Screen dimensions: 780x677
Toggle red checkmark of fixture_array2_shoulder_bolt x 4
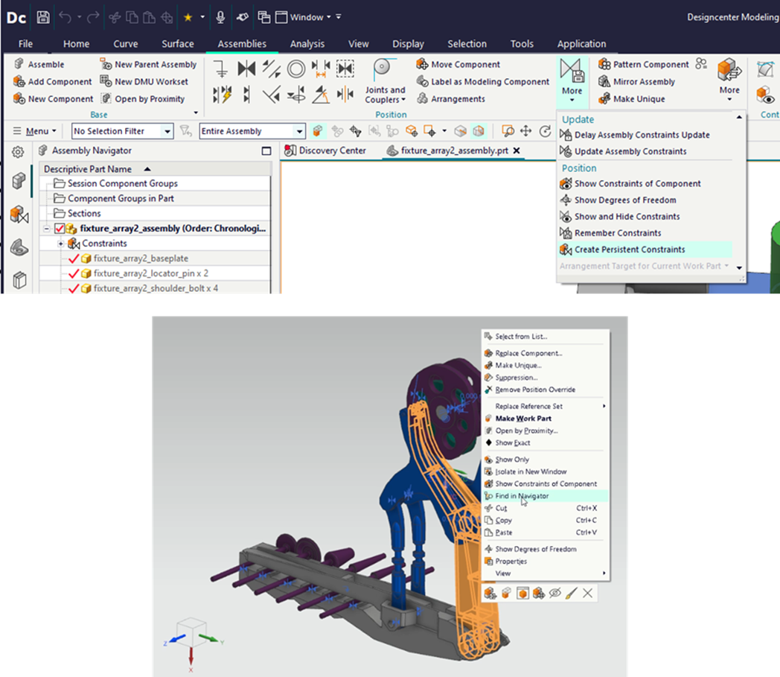(74, 288)
